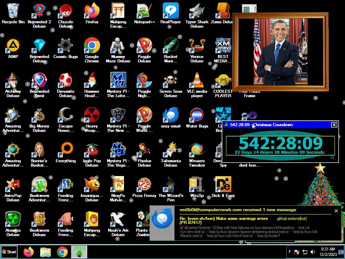Open the Everything search shortcut
The height and width of the screenshot is (259, 345).
click(66, 152)
